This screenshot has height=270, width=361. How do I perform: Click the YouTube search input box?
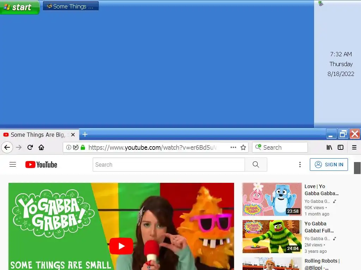tap(169, 165)
